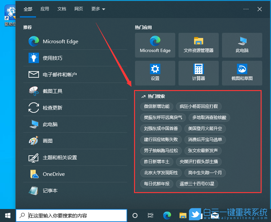Click the Twitter icon in the taskbar
Screen dimensions: 271x222
point(195,215)
